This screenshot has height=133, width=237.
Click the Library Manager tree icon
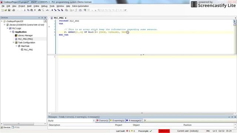[x=16, y=35]
